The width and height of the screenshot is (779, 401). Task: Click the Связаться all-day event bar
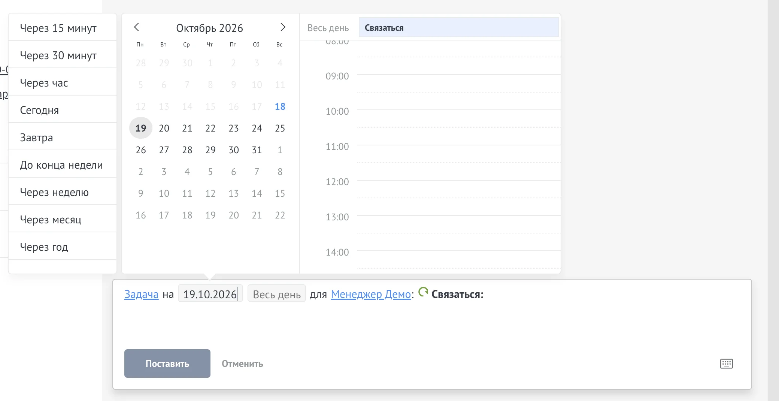pos(459,27)
